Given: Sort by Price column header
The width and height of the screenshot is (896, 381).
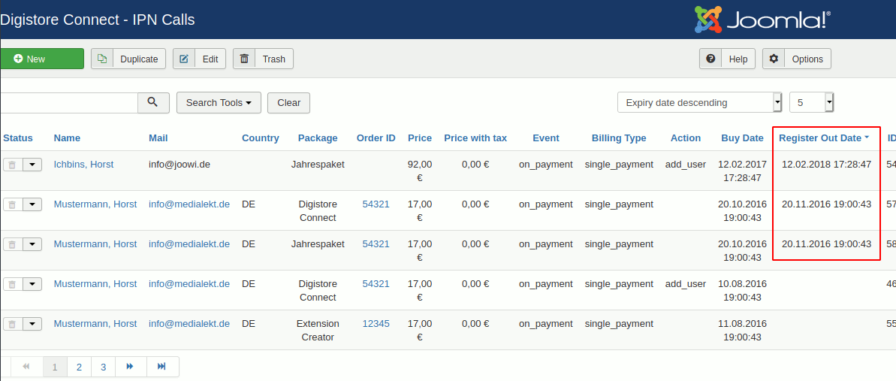Looking at the screenshot, I should tap(420, 138).
